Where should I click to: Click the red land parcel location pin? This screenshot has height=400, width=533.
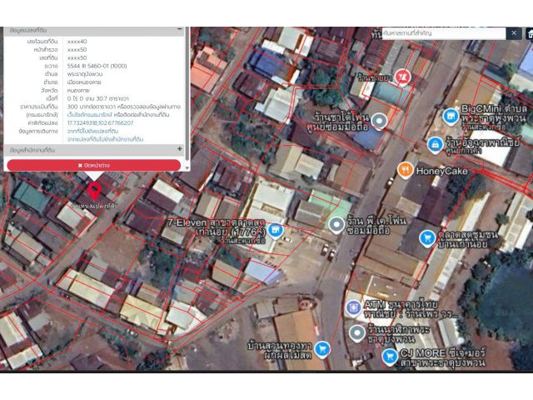[x=94, y=191]
